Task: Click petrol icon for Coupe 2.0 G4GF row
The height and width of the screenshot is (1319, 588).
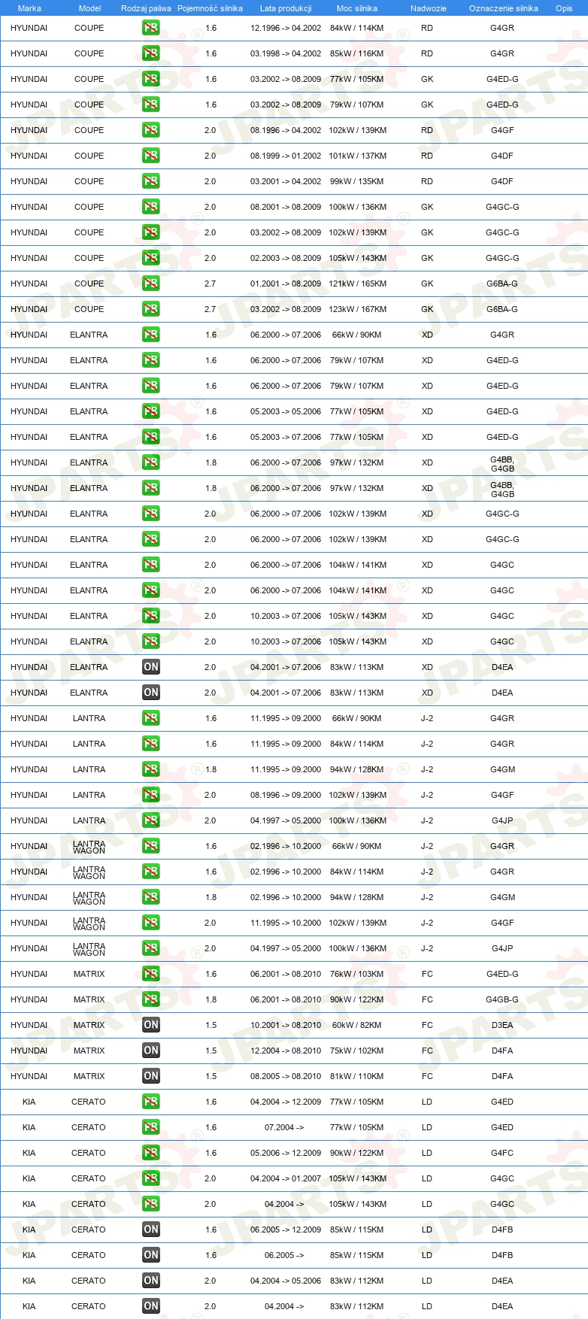Action: coord(151,130)
